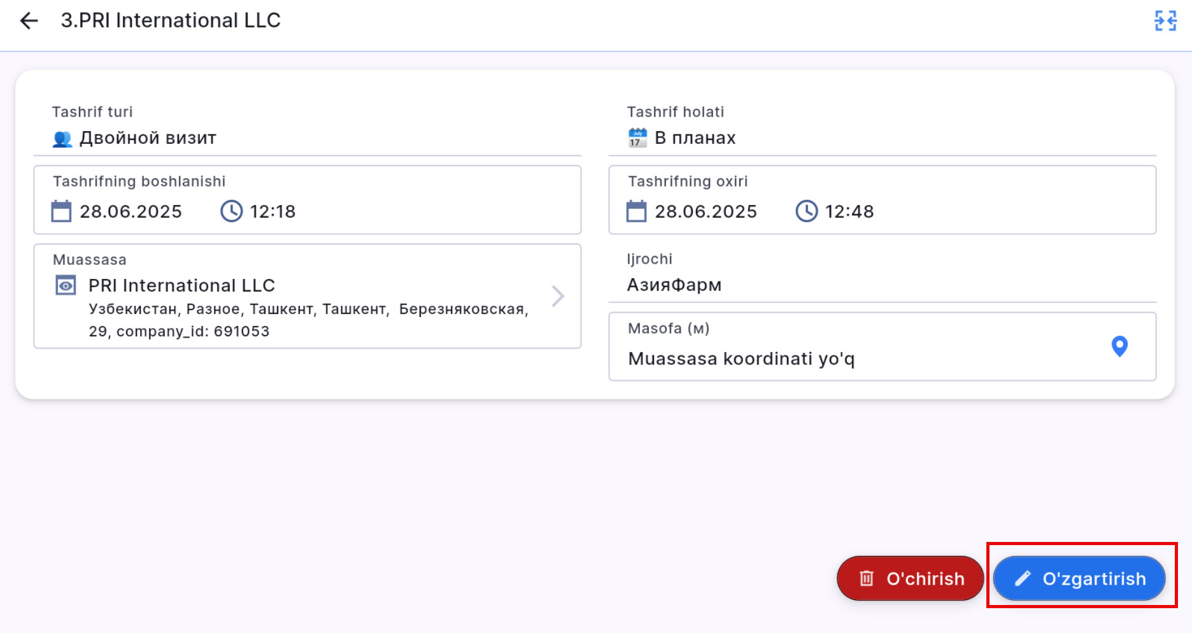Click the double visit people icon
Screen dimensions: 1192x633
[x=62, y=139]
